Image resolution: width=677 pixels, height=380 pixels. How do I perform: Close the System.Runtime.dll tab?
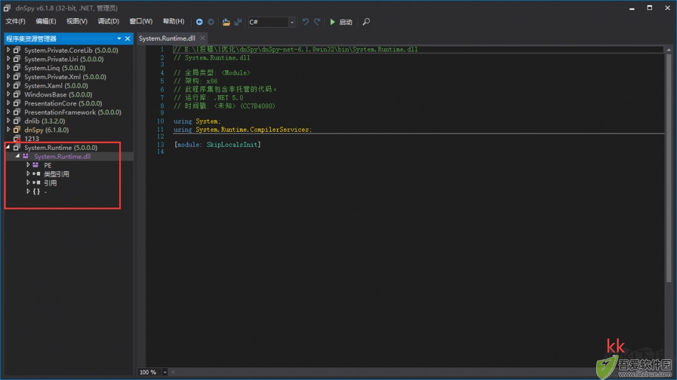click(x=202, y=38)
